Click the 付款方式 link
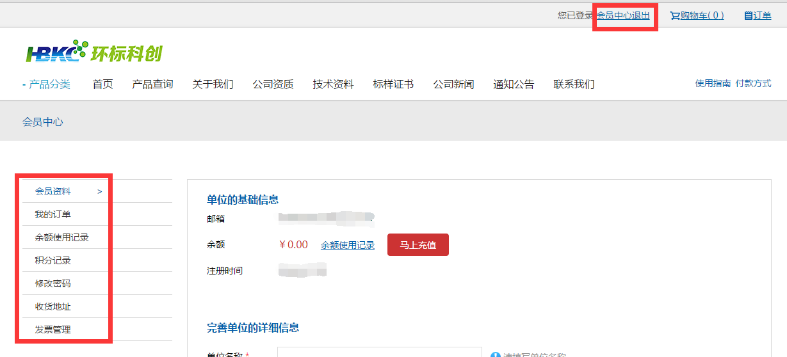 [x=753, y=83]
